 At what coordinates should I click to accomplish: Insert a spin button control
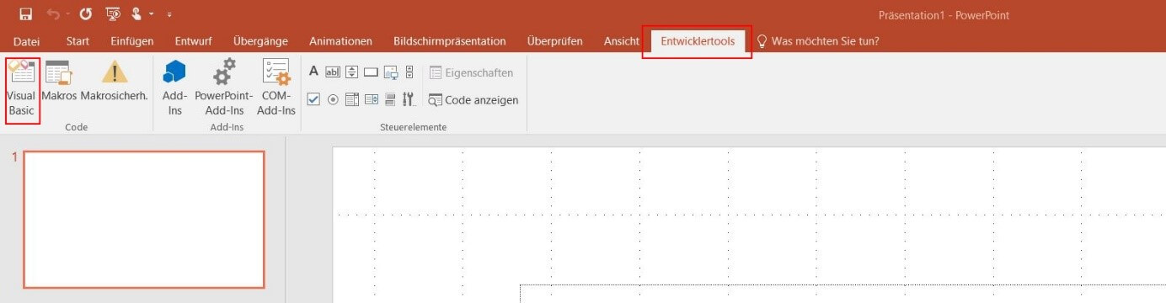[x=352, y=72]
